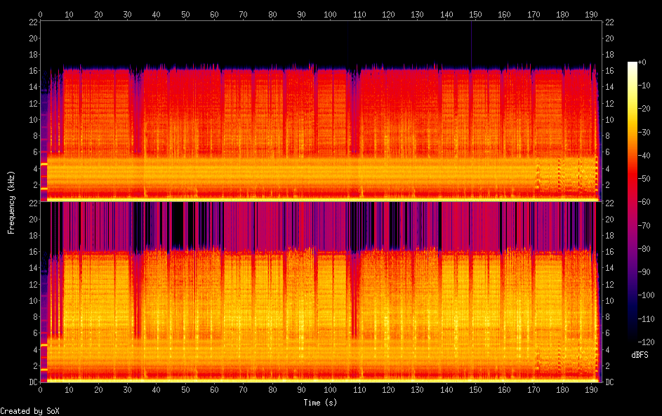
Task: Click the "-90" color scale label
Action: point(644,271)
